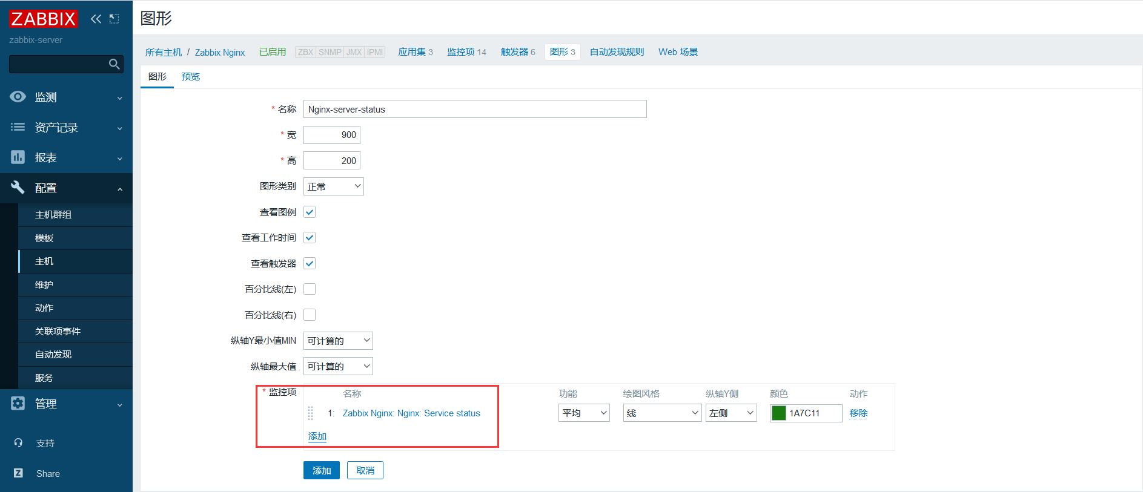Click the 已启用 status link
The height and width of the screenshot is (492, 1143).
[273, 52]
